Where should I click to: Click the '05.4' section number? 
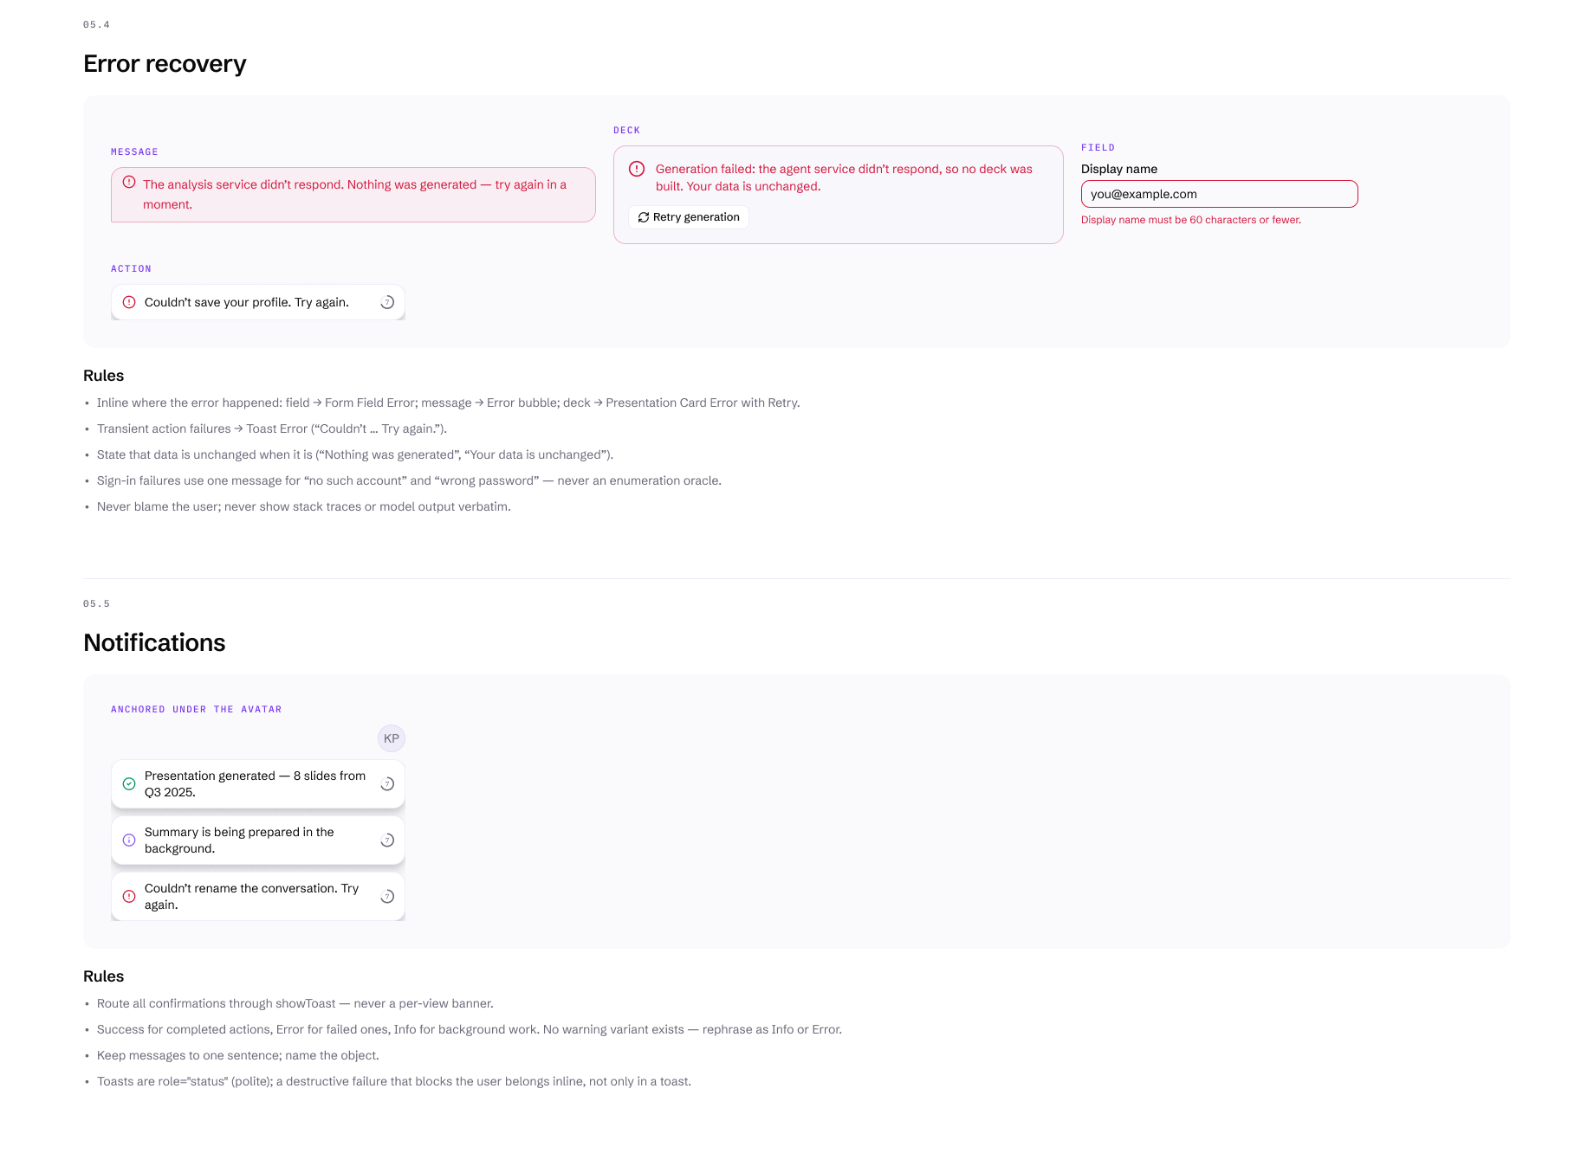96,25
